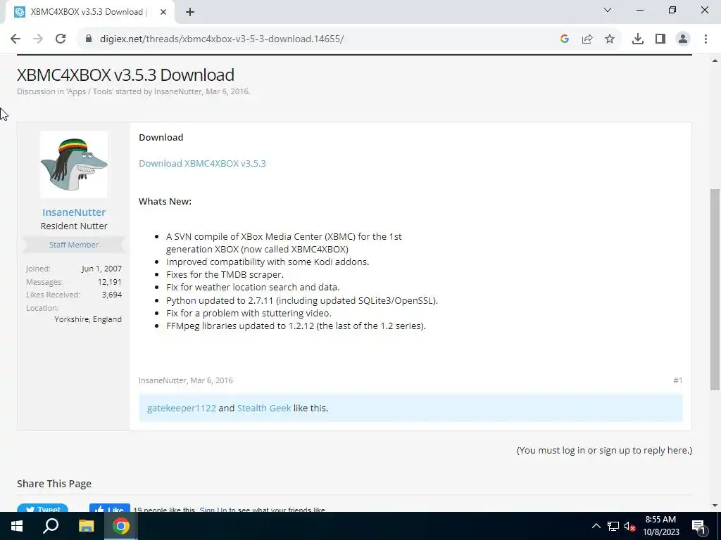Open the 'Apps / Tools' forum link
Screen dimensions: 721x540
point(89,91)
